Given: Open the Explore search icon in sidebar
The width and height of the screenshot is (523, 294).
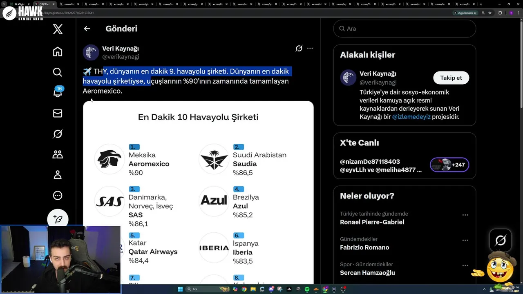Looking at the screenshot, I should [x=58, y=72].
